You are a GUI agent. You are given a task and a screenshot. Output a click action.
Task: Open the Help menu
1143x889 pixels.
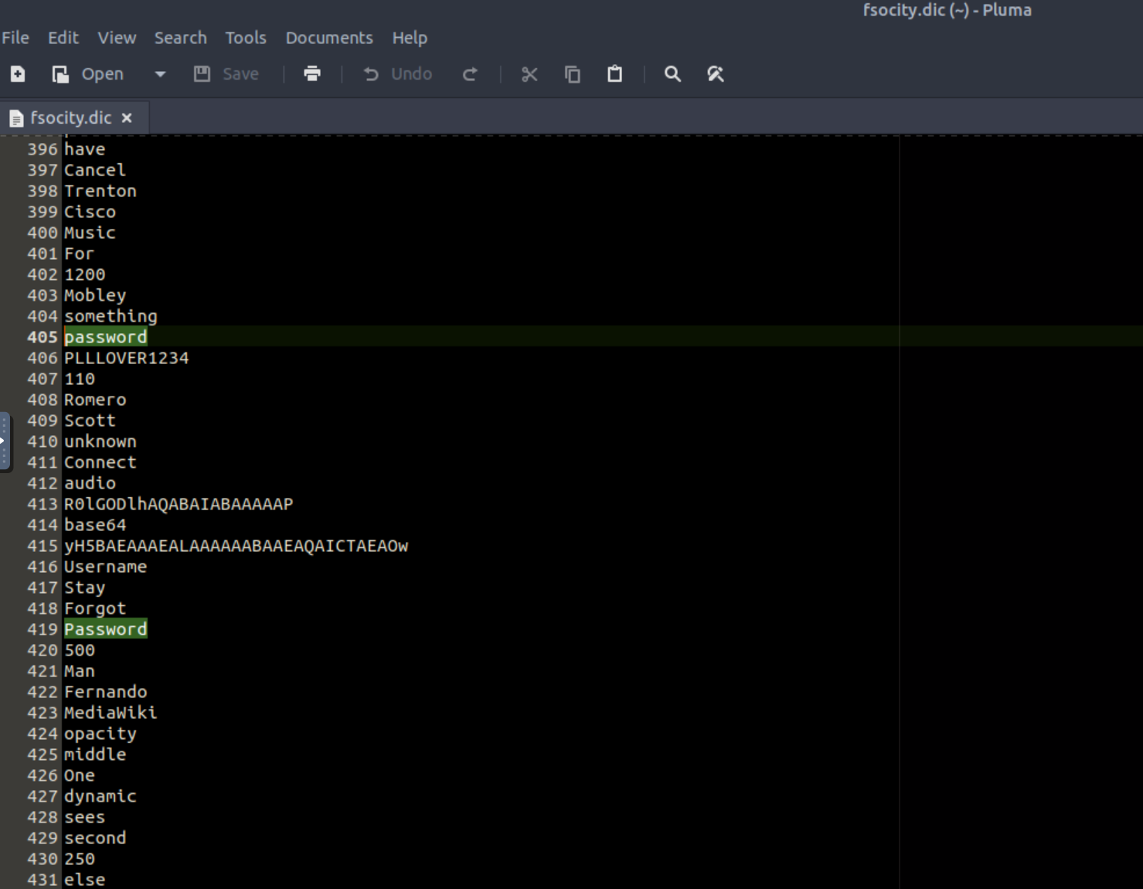pyautogui.click(x=410, y=38)
